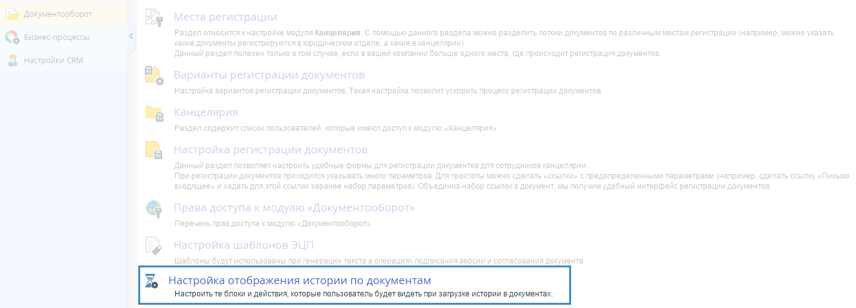
Task: Open Настройка отображения истории по документам
Action: point(300,280)
